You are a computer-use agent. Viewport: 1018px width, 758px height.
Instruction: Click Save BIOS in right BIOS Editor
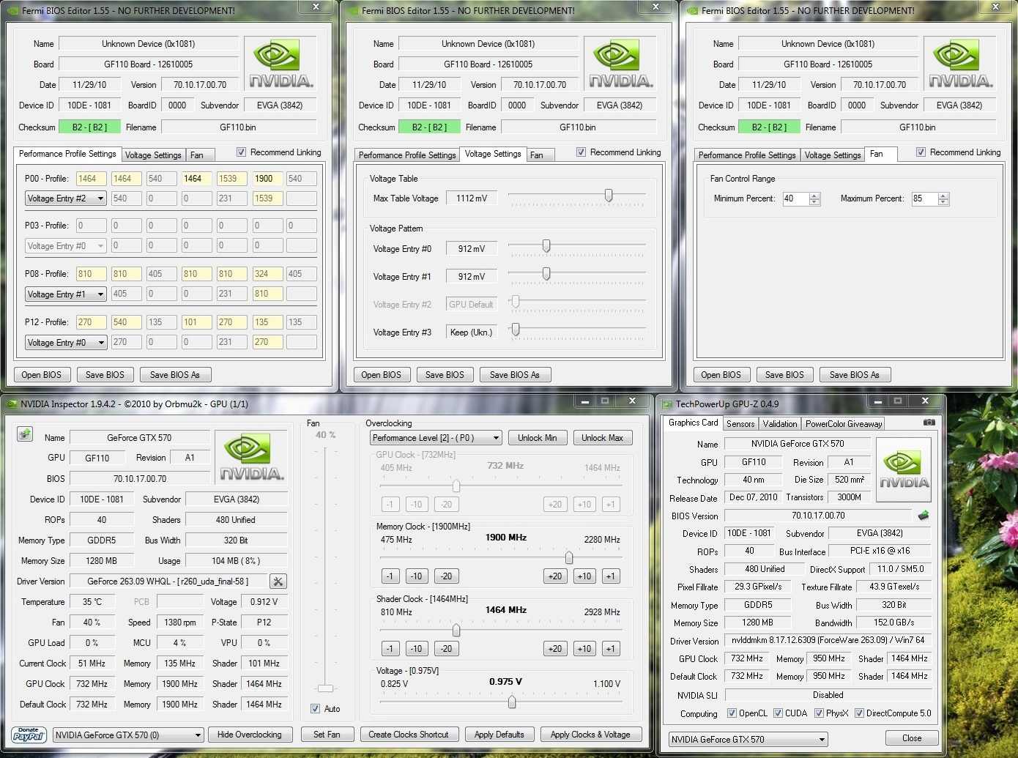coord(784,375)
